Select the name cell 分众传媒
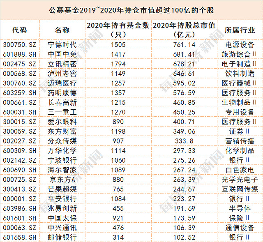Screen dimensions: 263x242 62,141
